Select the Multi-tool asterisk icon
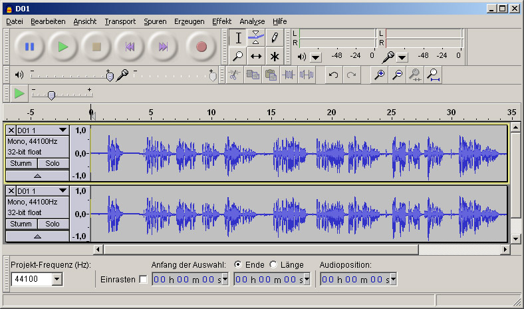 [x=275, y=56]
